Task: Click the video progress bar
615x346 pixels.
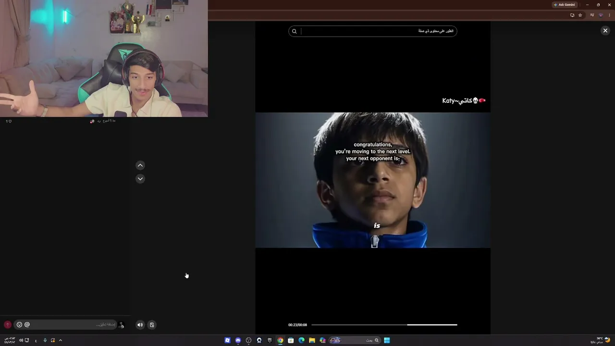Action: [384, 325]
